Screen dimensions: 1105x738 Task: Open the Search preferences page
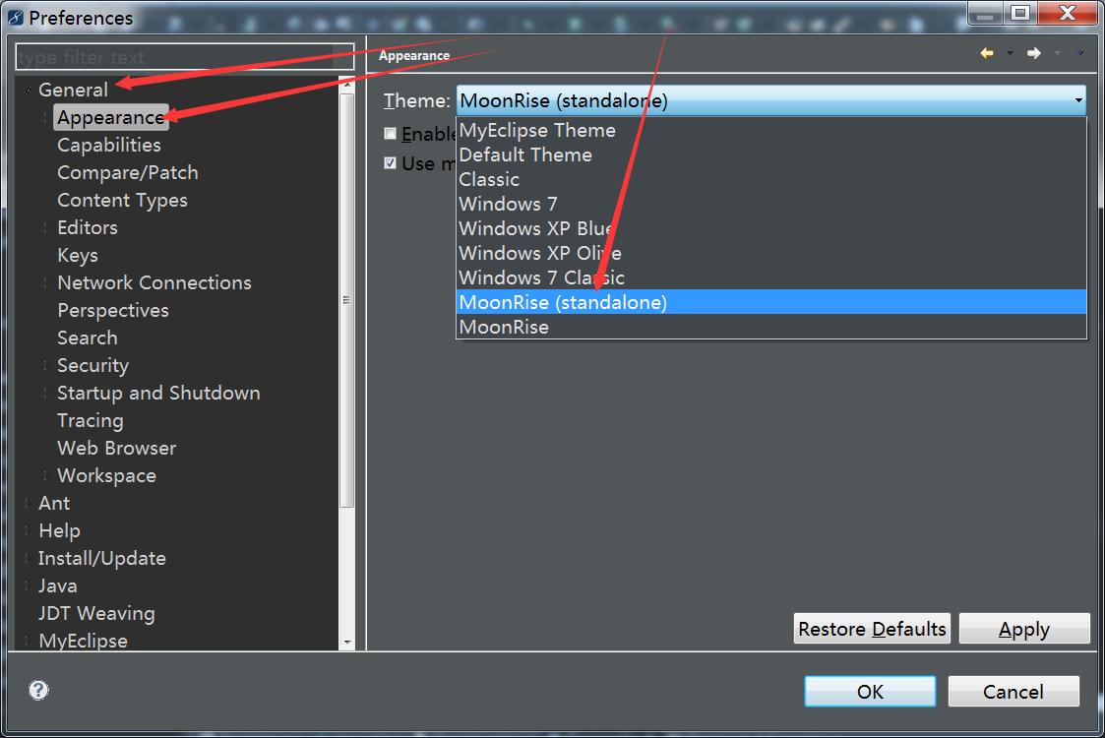pyautogui.click(x=88, y=338)
